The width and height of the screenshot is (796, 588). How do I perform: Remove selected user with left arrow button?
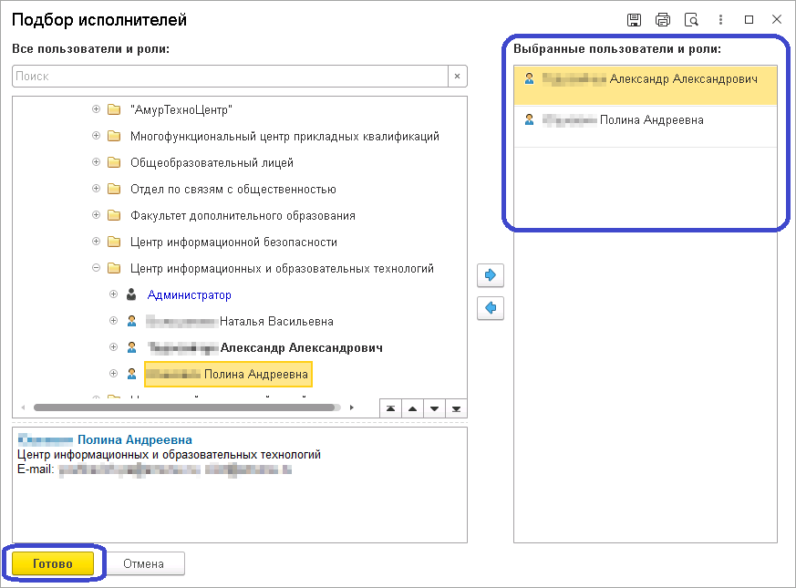click(491, 308)
